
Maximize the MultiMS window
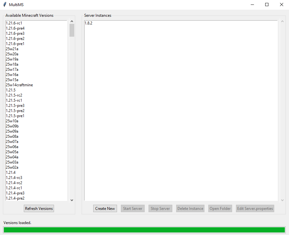267,5
